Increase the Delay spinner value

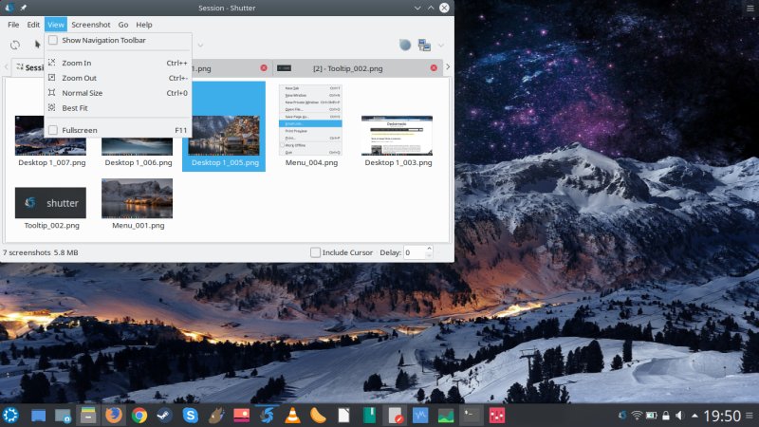pyautogui.click(x=429, y=249)
